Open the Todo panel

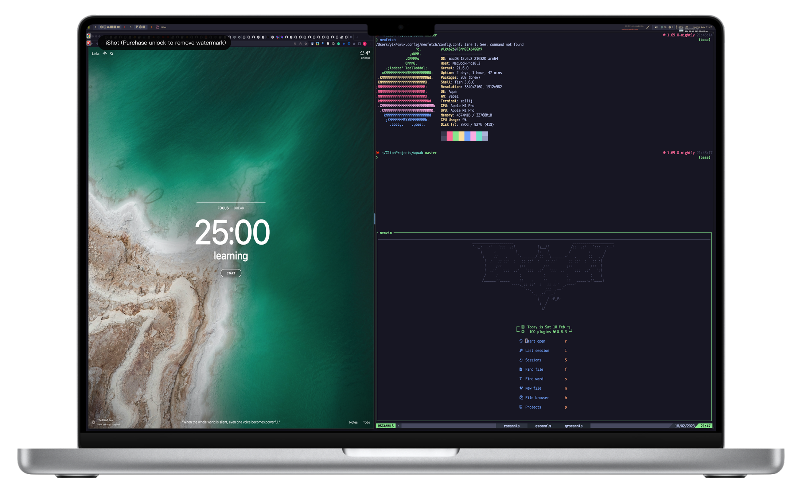(366, 422)
